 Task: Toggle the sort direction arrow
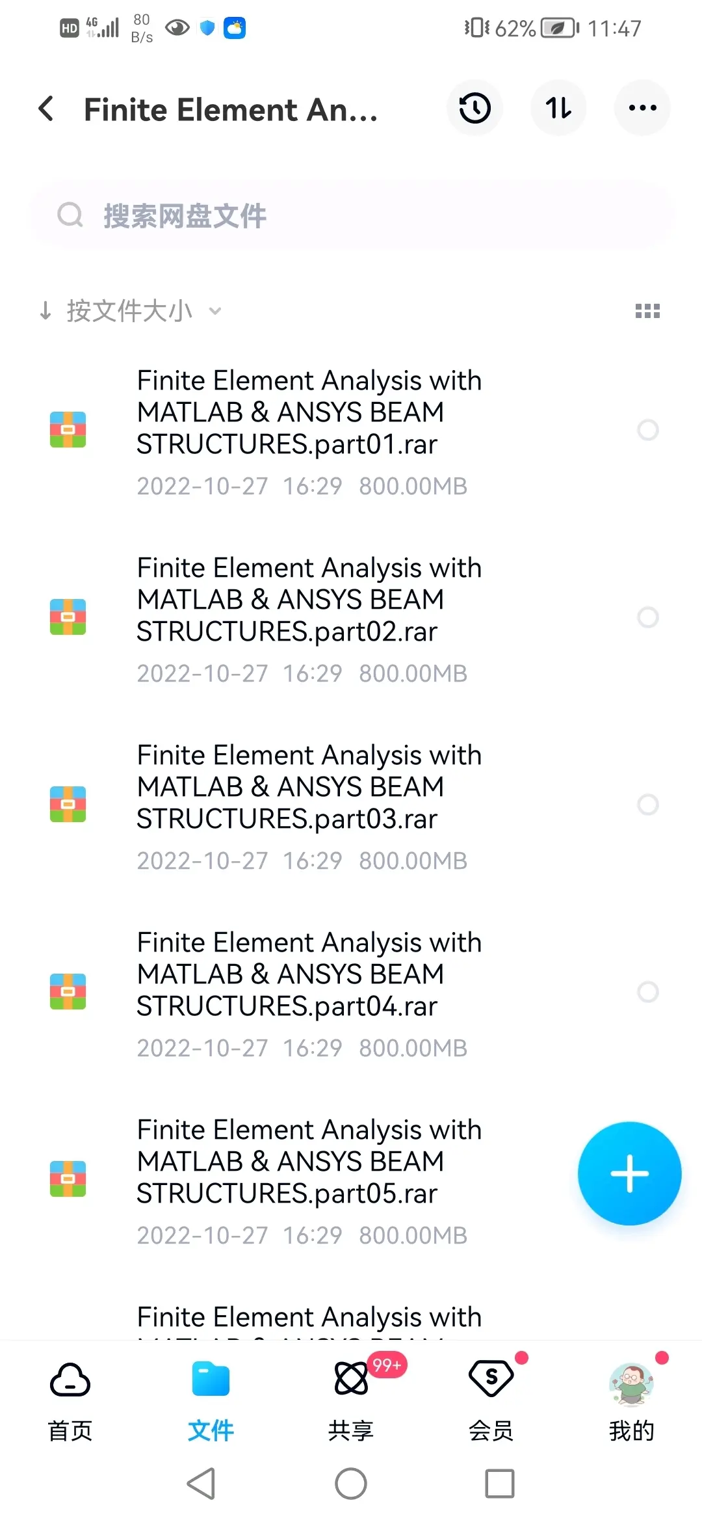pyautogui.click(x=45, y=311)
